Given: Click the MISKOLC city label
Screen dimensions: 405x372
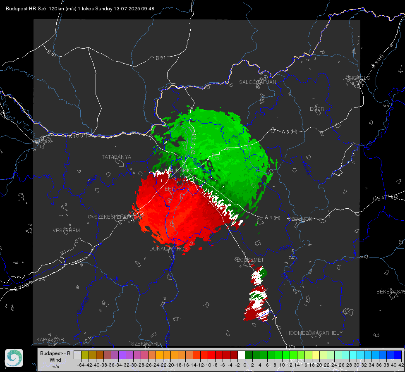Looking at the screenshot, I should [x=359, y=78].
